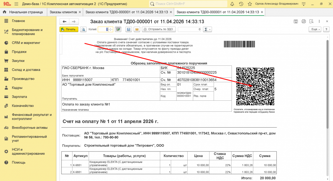Switch to Заказы клиентов tab

click(63, 12)
